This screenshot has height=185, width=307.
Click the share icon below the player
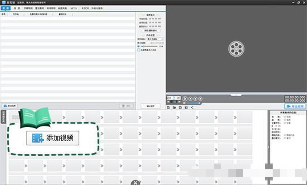192,108
